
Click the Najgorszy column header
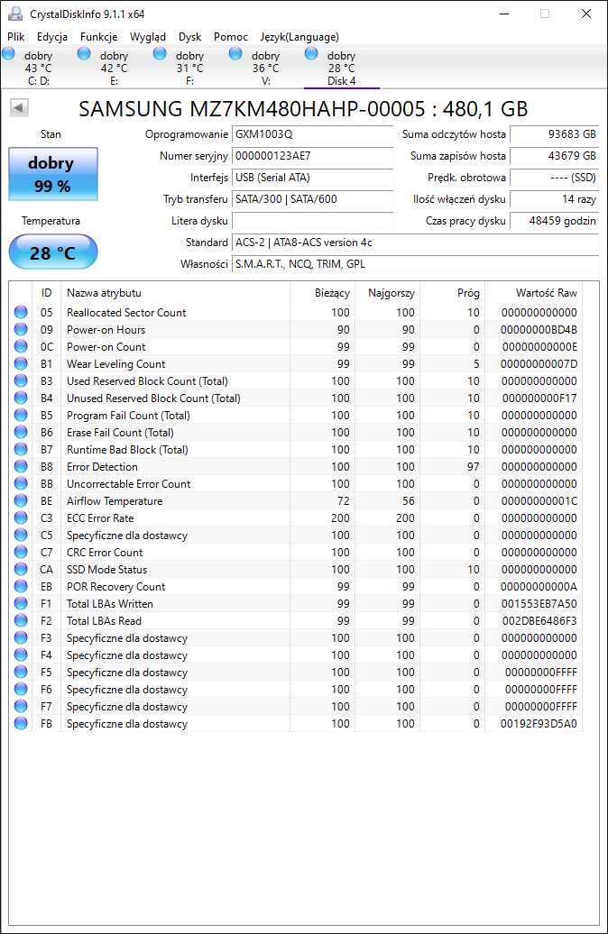(x=388, y=292)
